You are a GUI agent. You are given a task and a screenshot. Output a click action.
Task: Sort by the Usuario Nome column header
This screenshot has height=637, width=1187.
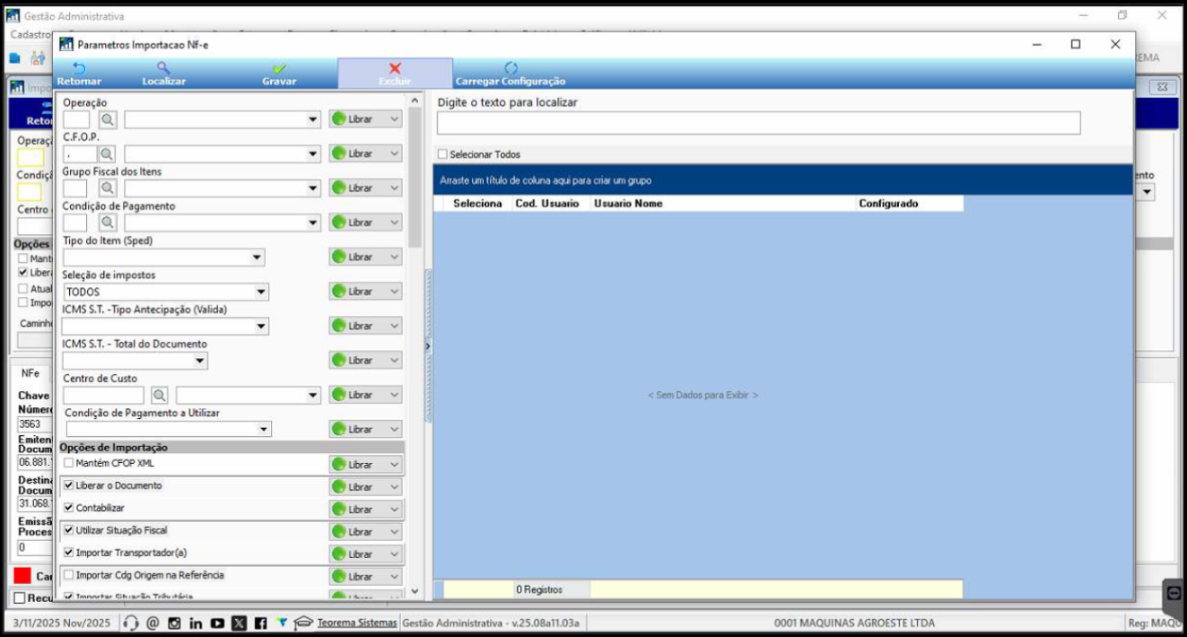point(628,204)
